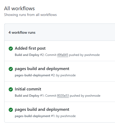Image resolution: width=115 pixels, height=127 pixels.
Task: Click pwshmode in pages-build-deployment #2 row
Action: (x=68, y=75)
